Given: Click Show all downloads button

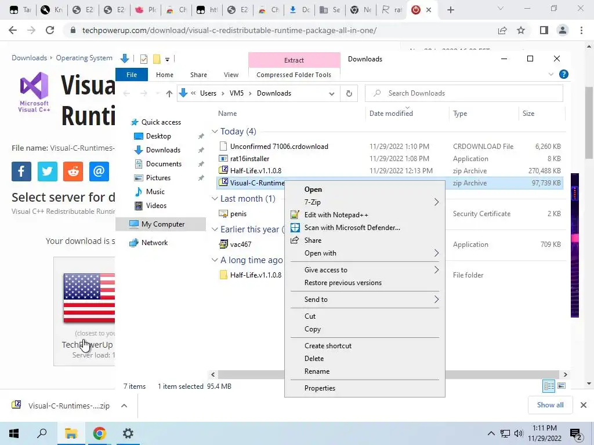Looking at the screenshot, I should [x=550, y=405].
